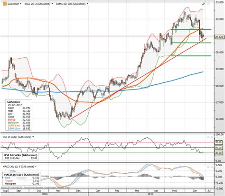Click the RSI 14 Cutler 33.06 value row

[21, 158]
